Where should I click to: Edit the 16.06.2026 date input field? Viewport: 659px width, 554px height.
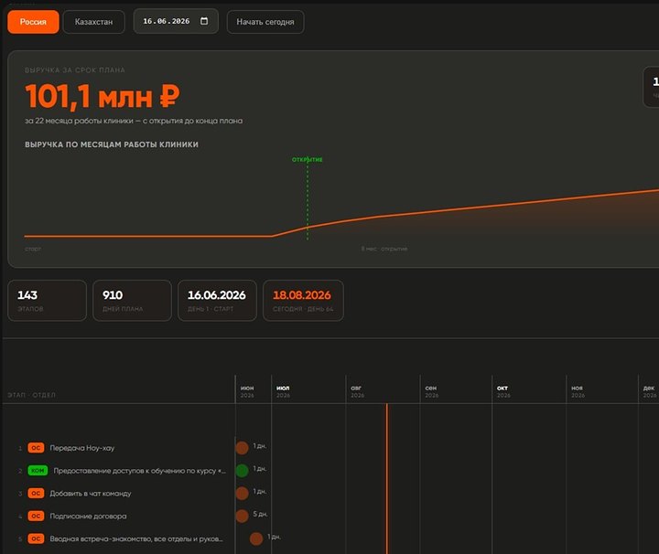click(176, 21)
